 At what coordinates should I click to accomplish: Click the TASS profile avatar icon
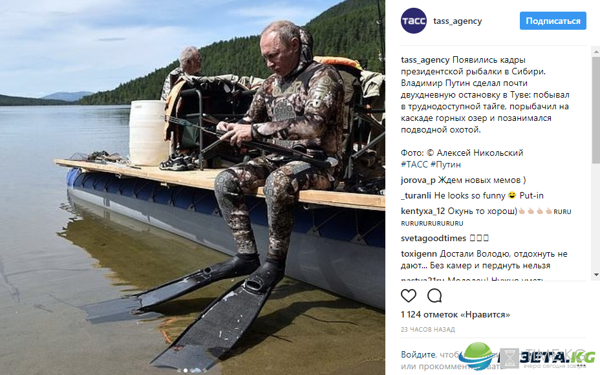(x=413, y=21)
